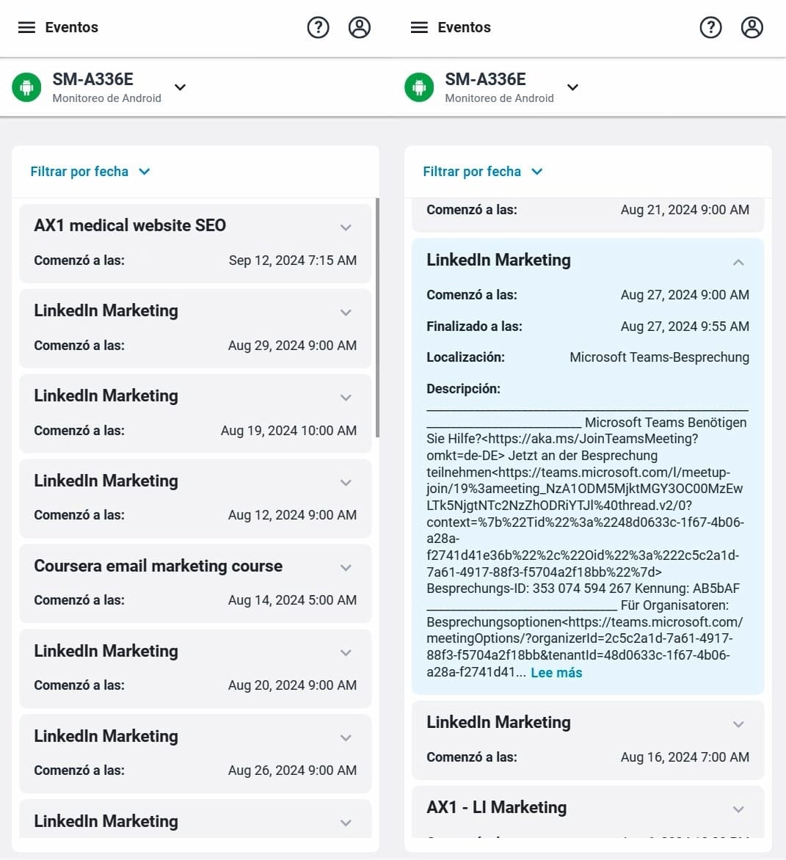The image size is (786, 860).
Task: Click Finalizado a las label
Action: point(474,327)
